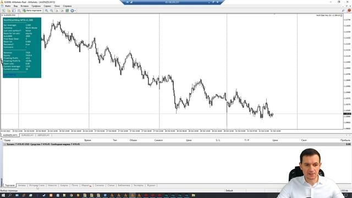Click the signal icon on blue remote bar
Screen dimensions: 352x198
131,2
